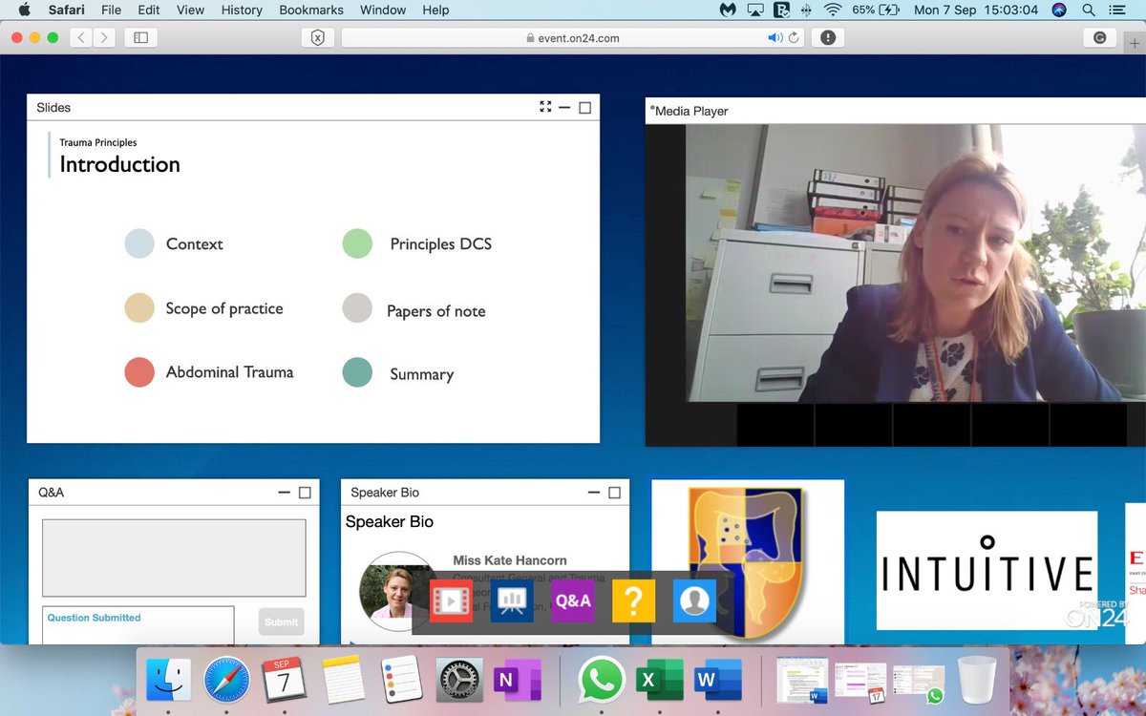1146x716 pixels.
Task: Click 'Papers of note' text on slide
Action: (435, 311)
